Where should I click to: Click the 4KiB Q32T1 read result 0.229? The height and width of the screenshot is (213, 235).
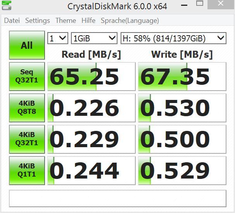point(92,139)
